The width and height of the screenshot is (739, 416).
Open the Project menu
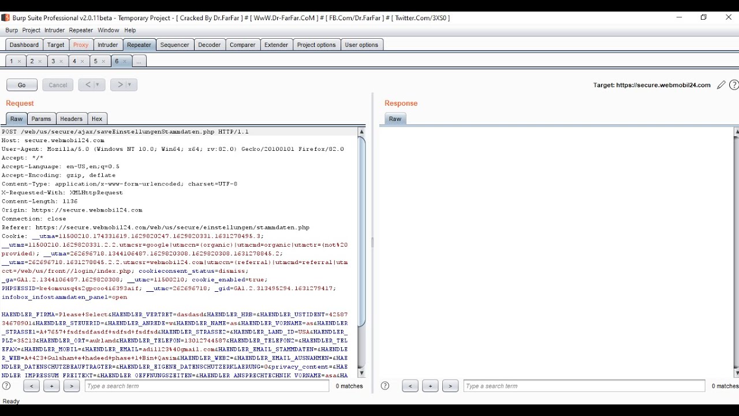31,31
